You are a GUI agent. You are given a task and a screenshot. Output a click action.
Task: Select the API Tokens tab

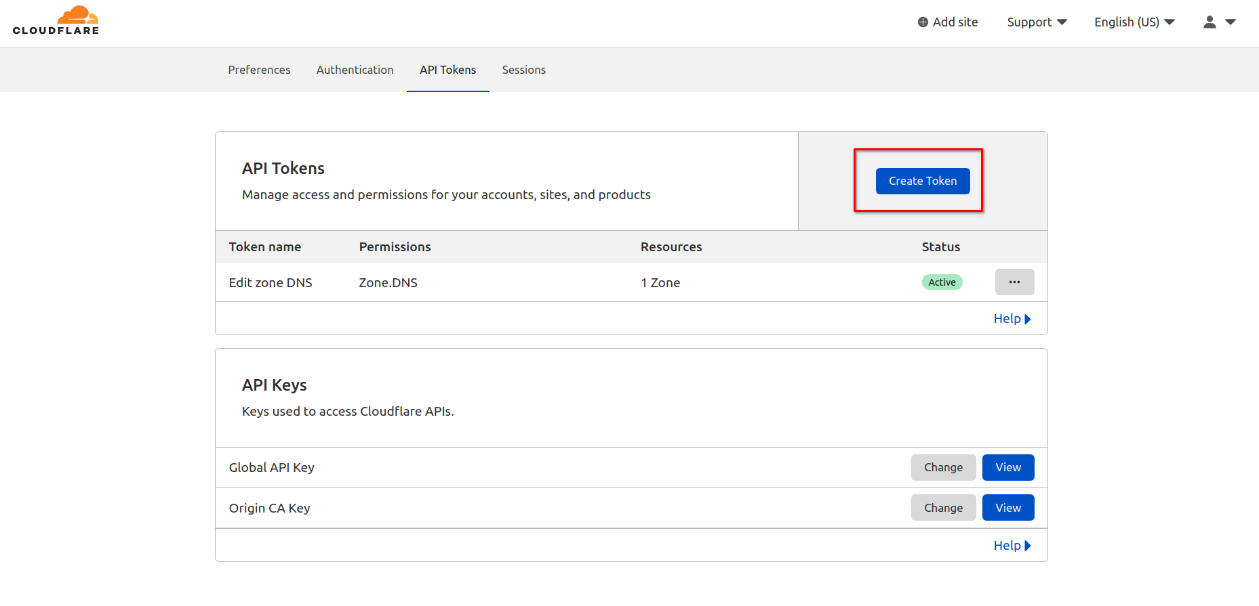(x=447, y=70)
